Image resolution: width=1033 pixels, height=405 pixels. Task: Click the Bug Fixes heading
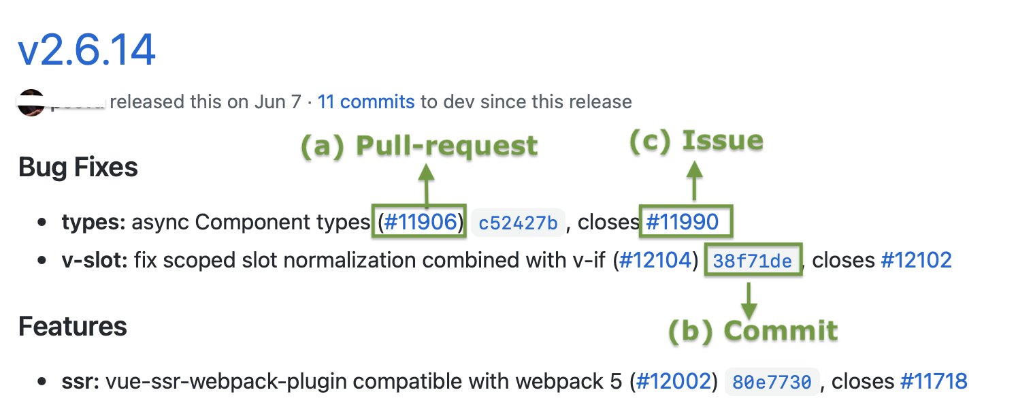[x=78, y=167]
